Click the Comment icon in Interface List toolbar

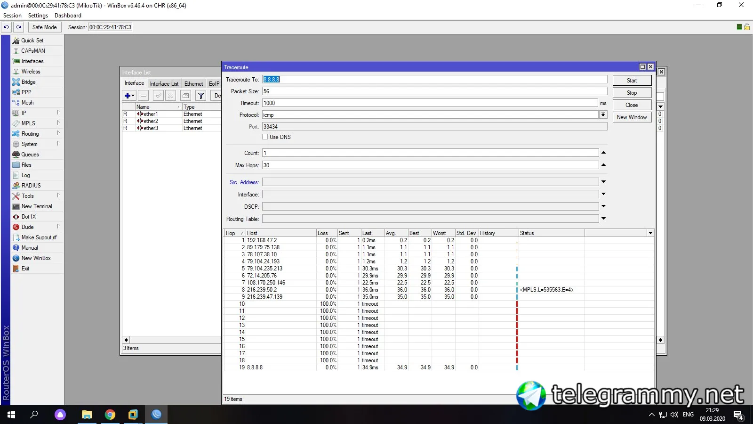(186, 96)
